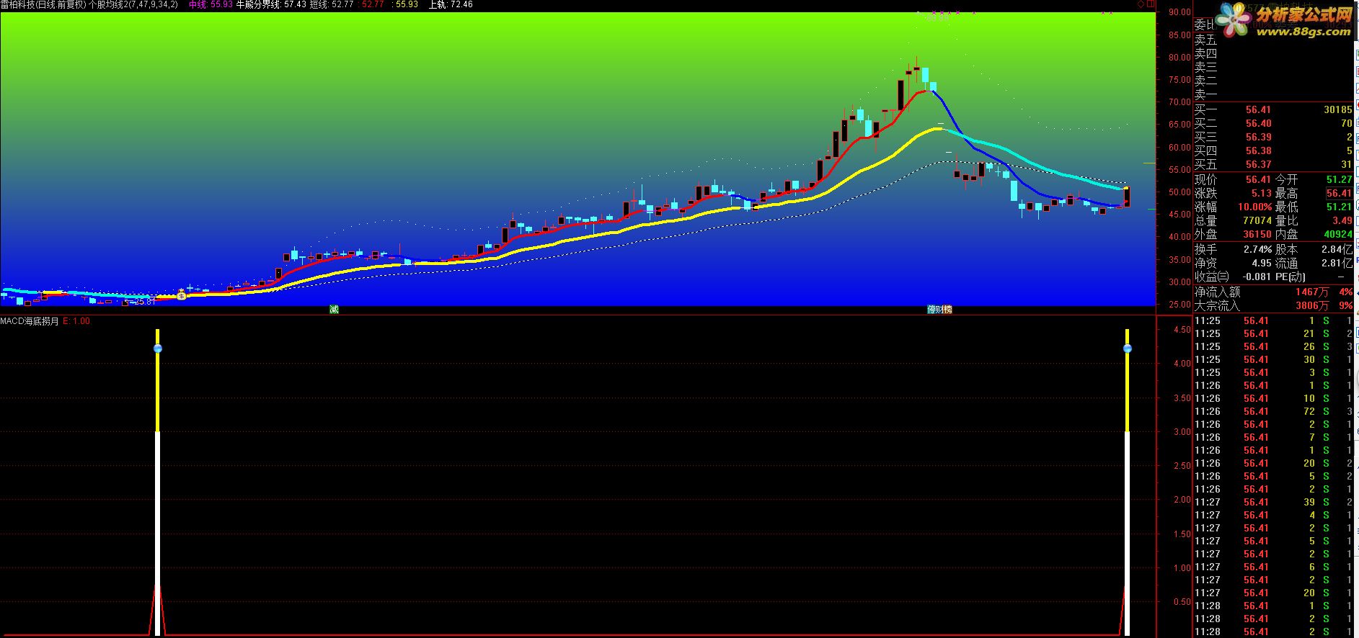Click the 上轨: 72.46 indicator value

tap(451, 4)
